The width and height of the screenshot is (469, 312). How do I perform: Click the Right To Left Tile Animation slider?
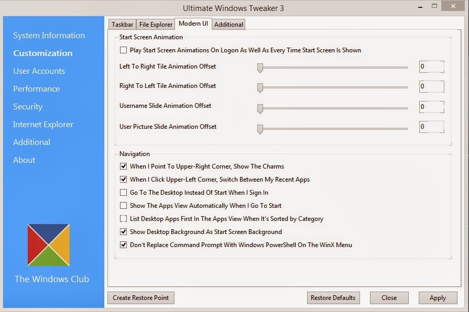tap(332, 87)
